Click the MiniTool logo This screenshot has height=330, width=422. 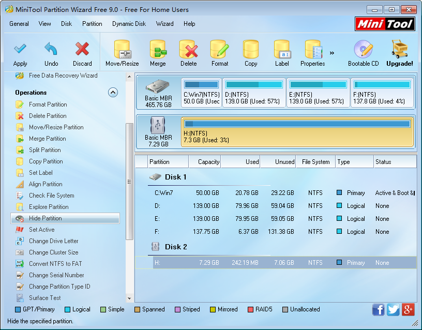(x=385, y=24)
